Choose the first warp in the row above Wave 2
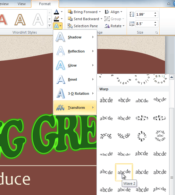175x195 pixels. click(106, 154)
